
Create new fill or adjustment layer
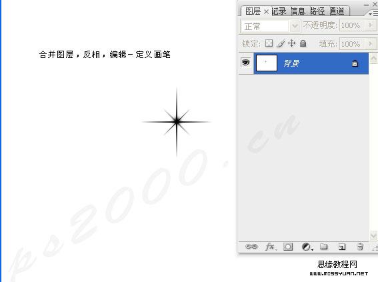(307, 247)
